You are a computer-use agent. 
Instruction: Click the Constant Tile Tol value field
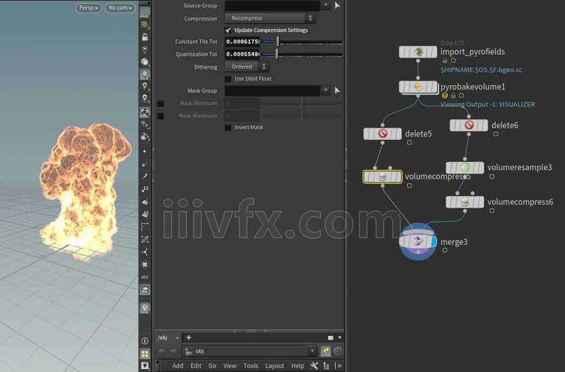tap(243, 42)
